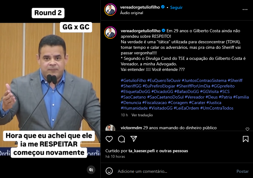Image resolution: width=253 pixels, height=178 pixels.
Task: Open outras pessoas likes list
Action: pos(174,151)
